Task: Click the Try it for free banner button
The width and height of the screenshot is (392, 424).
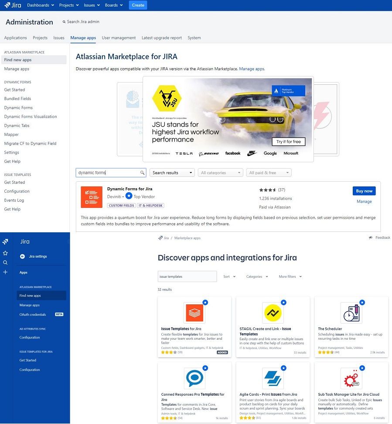Action: tap(288, 141)
